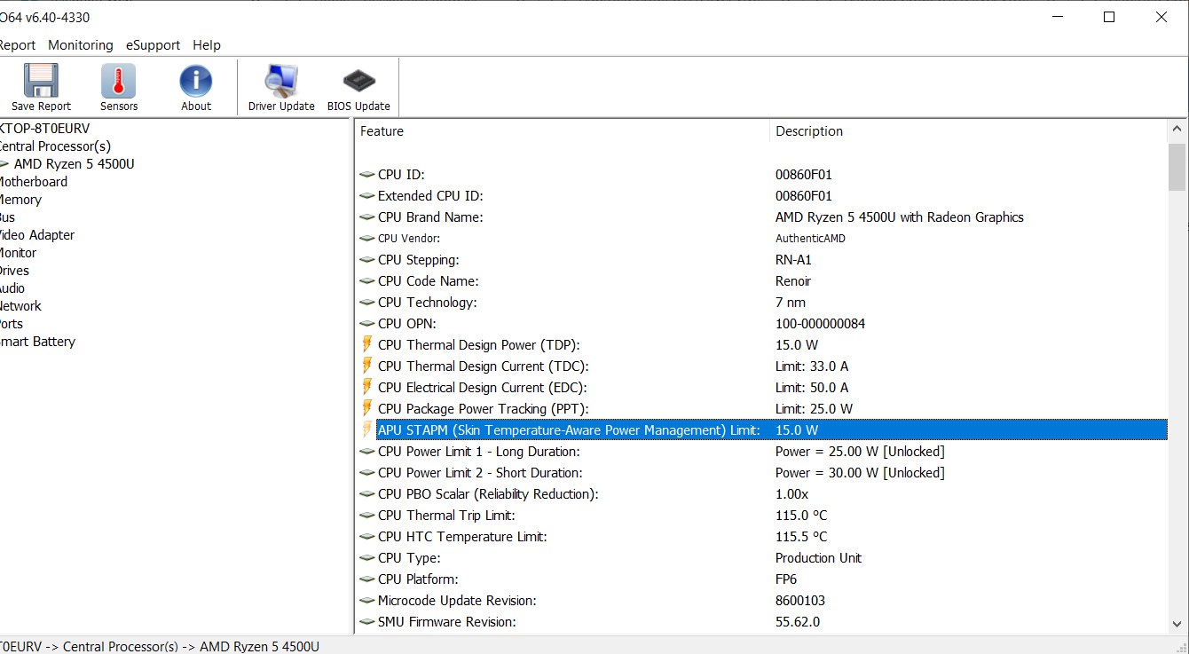Open the Report menu

[17, 45]
